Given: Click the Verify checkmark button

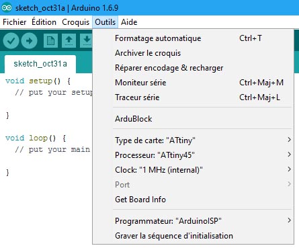Looking at the screenshot, I should 11,40.
